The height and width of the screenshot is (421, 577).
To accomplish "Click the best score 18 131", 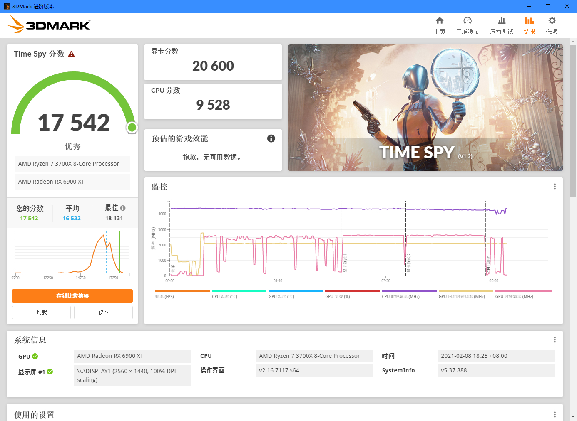I will (x=114, y=218).
